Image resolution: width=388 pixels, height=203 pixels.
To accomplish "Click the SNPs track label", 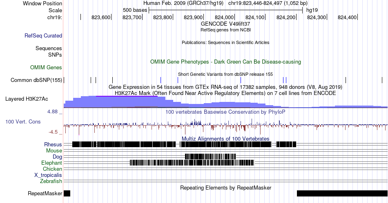I will pos(55,55).
